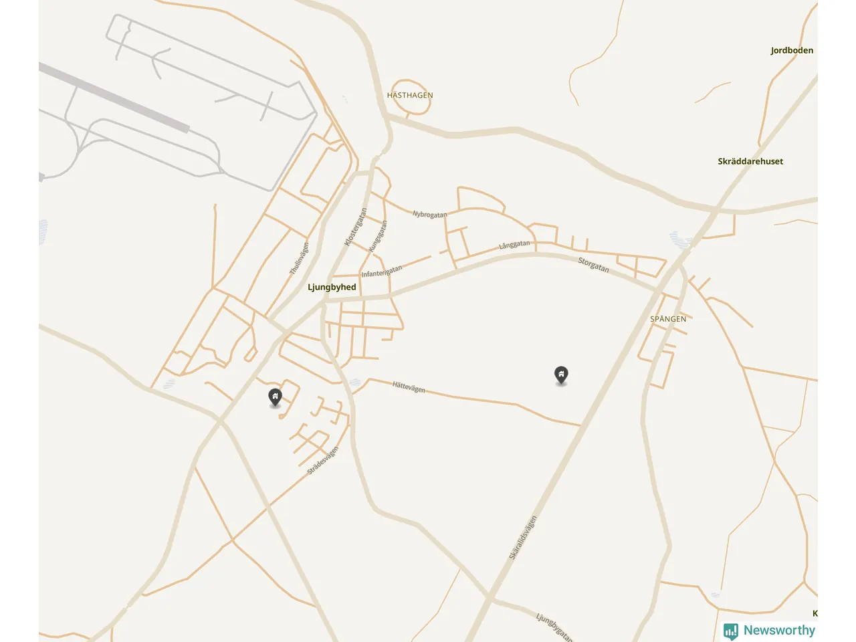Viewport: 856px width, 642px height.
Task: Click the Ljungbyhed town label
Action: tap(332, 287)
